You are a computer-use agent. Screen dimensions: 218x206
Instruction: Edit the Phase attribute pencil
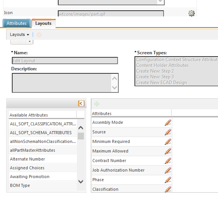pyautogui.click(x=168, y=180)
